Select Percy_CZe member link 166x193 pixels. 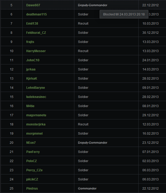pos(34,170)
